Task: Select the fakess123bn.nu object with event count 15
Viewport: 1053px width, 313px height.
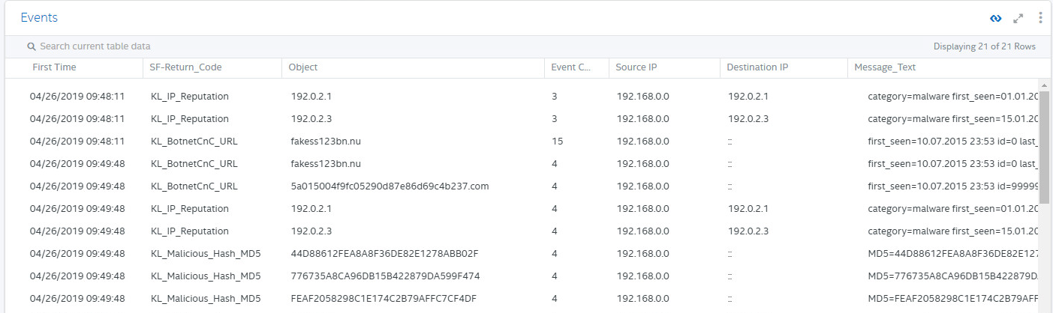Action: point(326,142)
